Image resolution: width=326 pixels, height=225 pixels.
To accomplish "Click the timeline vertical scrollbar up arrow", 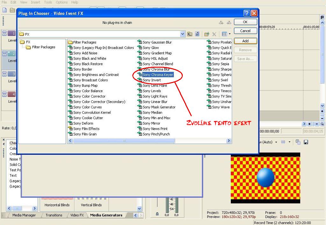I will pos(322,23).
